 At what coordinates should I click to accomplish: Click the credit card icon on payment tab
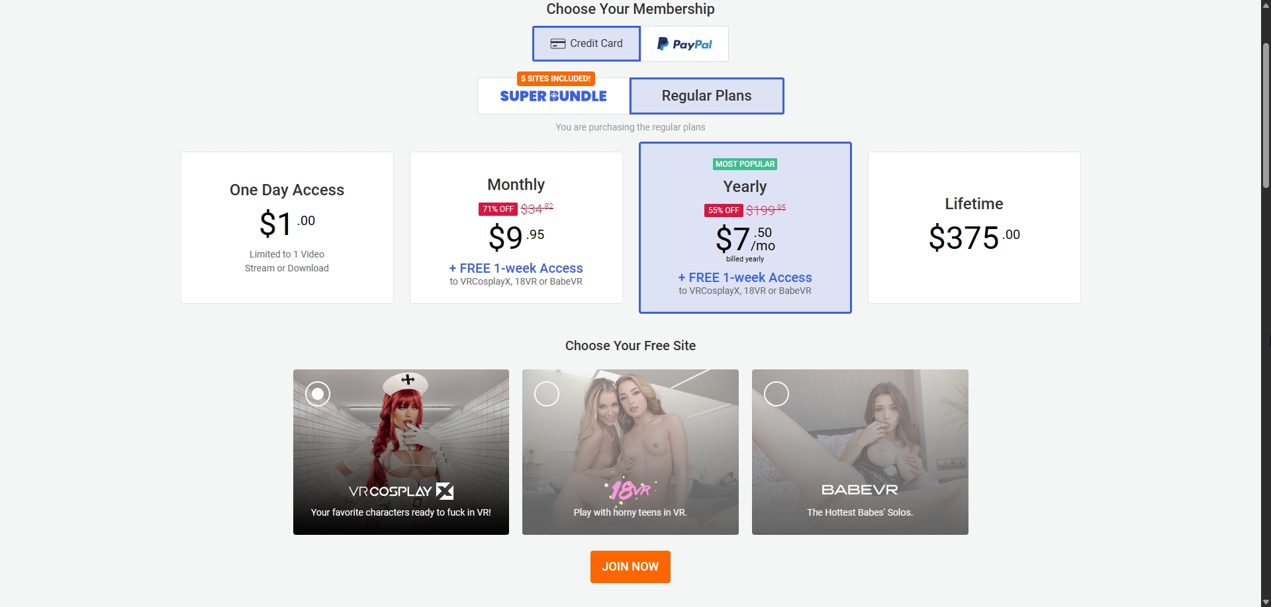(x=557, y=43)
